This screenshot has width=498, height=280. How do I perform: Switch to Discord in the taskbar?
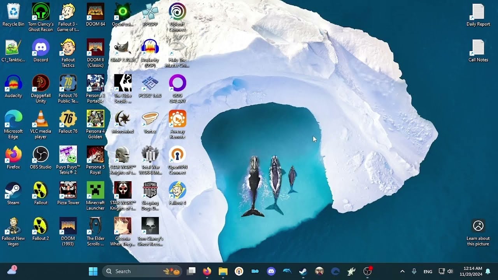click(271, 271)
